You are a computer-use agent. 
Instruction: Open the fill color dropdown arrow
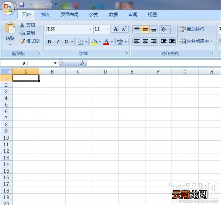click(100, 42)
